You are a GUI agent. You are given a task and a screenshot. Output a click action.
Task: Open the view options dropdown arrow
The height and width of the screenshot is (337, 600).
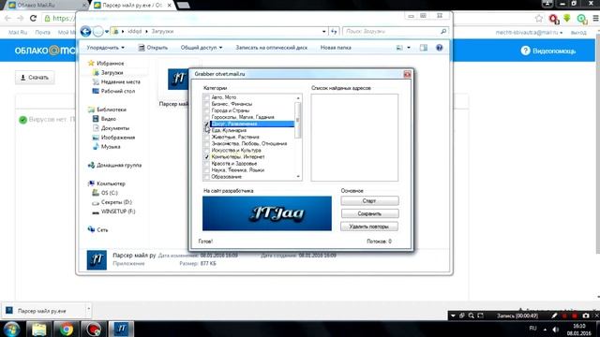(x=409, y=48)
